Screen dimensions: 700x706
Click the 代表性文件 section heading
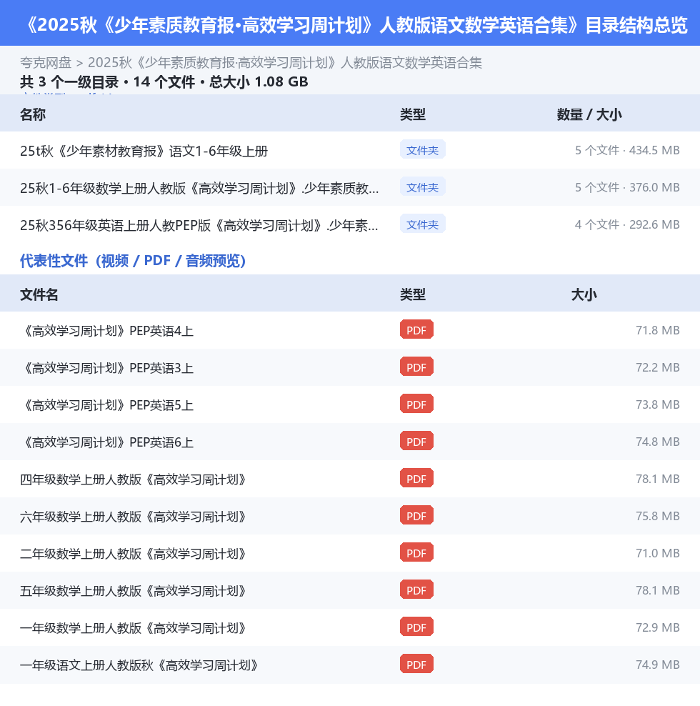[133, 261]
